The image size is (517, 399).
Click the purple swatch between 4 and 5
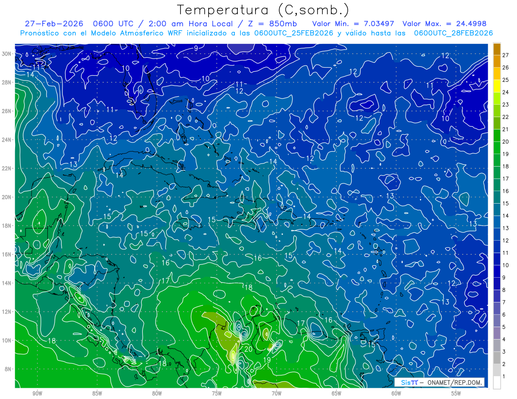(x=497, y=333)
